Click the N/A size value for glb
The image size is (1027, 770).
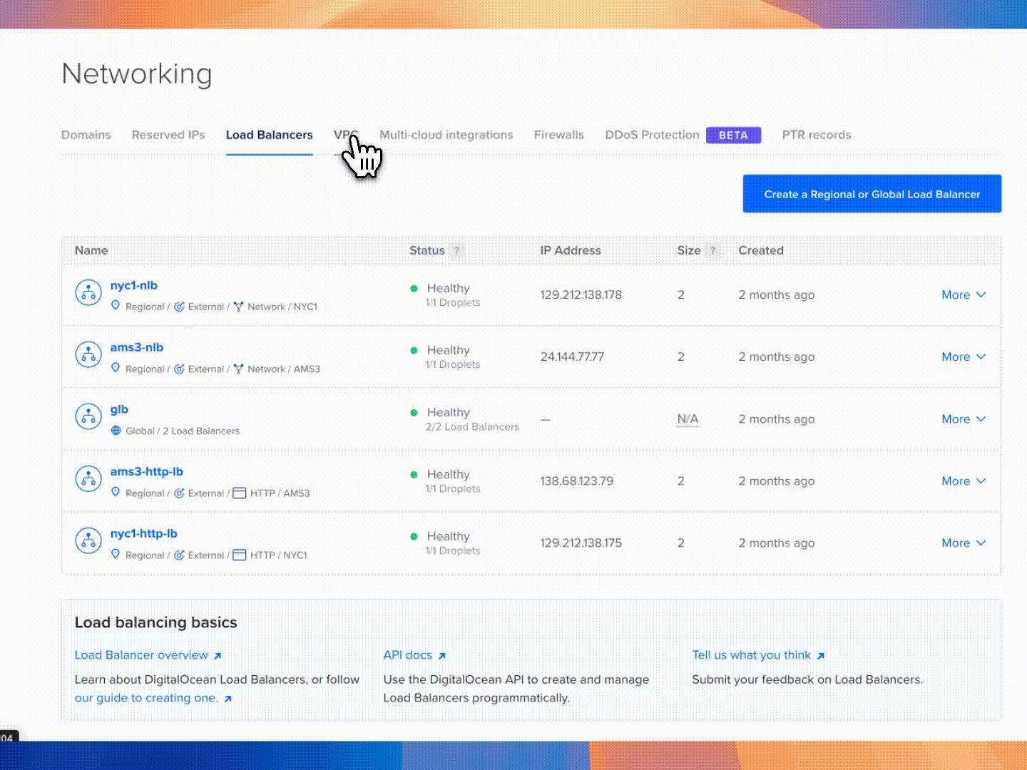688,419
